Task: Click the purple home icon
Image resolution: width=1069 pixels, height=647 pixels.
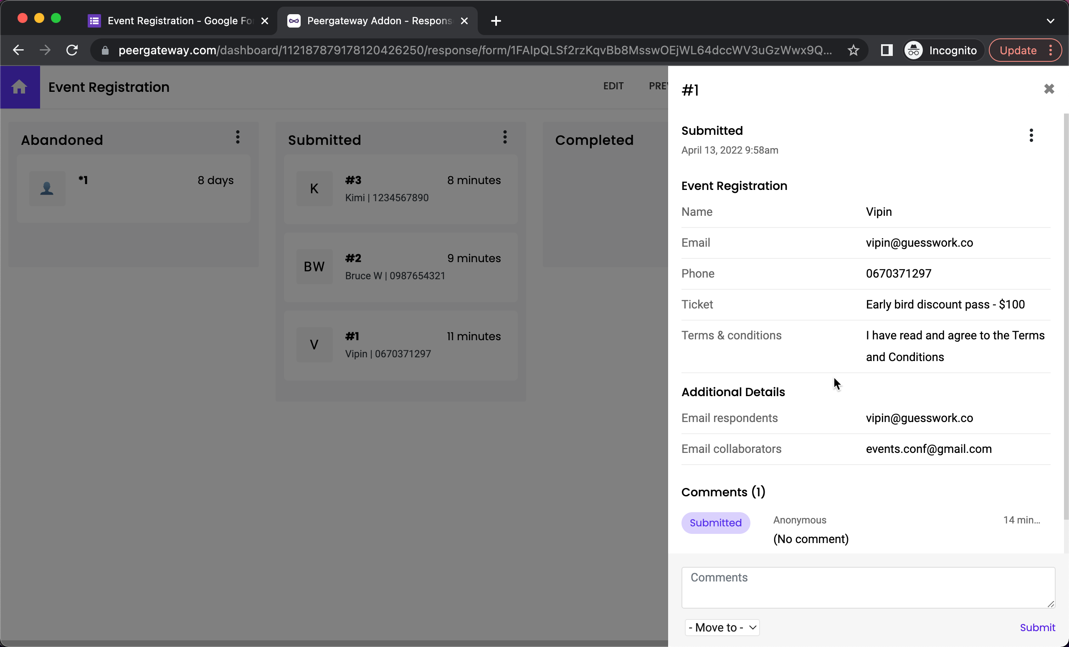Action: click(20, 87)
